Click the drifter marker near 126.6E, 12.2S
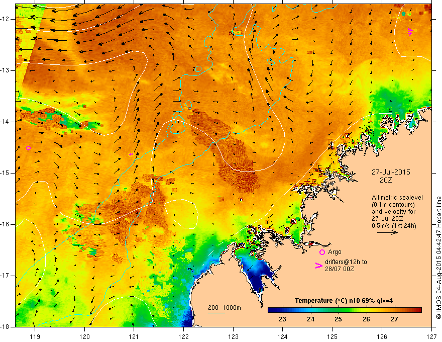 [x=410, y=31]
